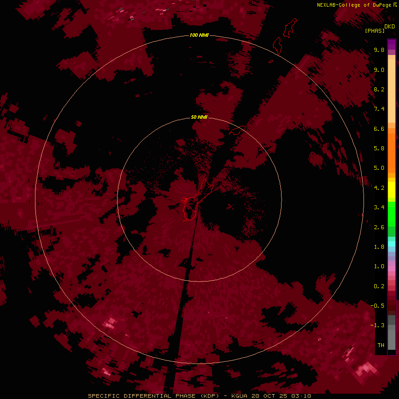Click the 1.8 scale value

pyautogui.click(x=379, y=247)
